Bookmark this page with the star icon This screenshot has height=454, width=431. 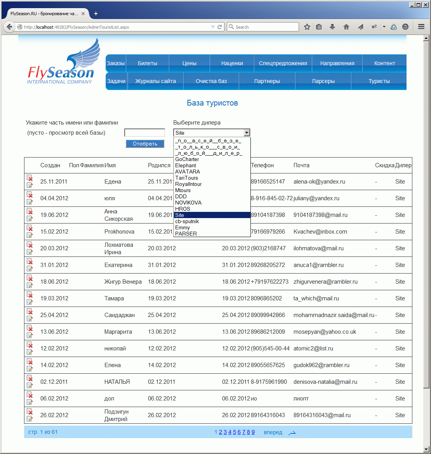(307, 27)
